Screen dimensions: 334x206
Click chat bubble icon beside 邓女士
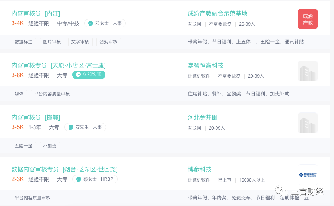click(x=90, y=23)
